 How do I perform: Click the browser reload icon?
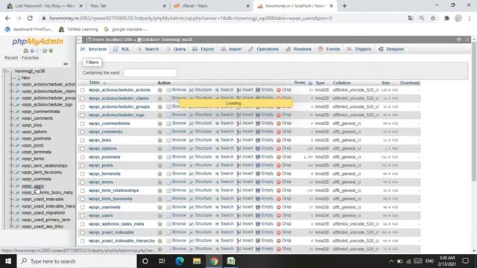(x=30, y=18)
